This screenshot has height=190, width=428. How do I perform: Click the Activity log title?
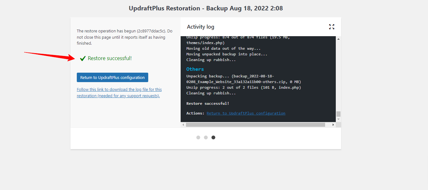200,27
